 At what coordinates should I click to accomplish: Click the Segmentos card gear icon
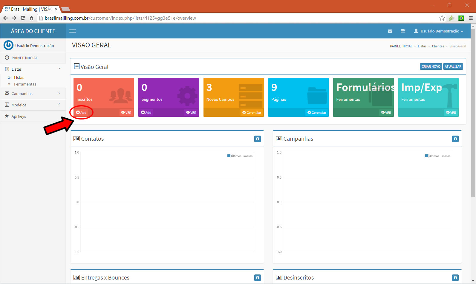(x=187, y=96)
